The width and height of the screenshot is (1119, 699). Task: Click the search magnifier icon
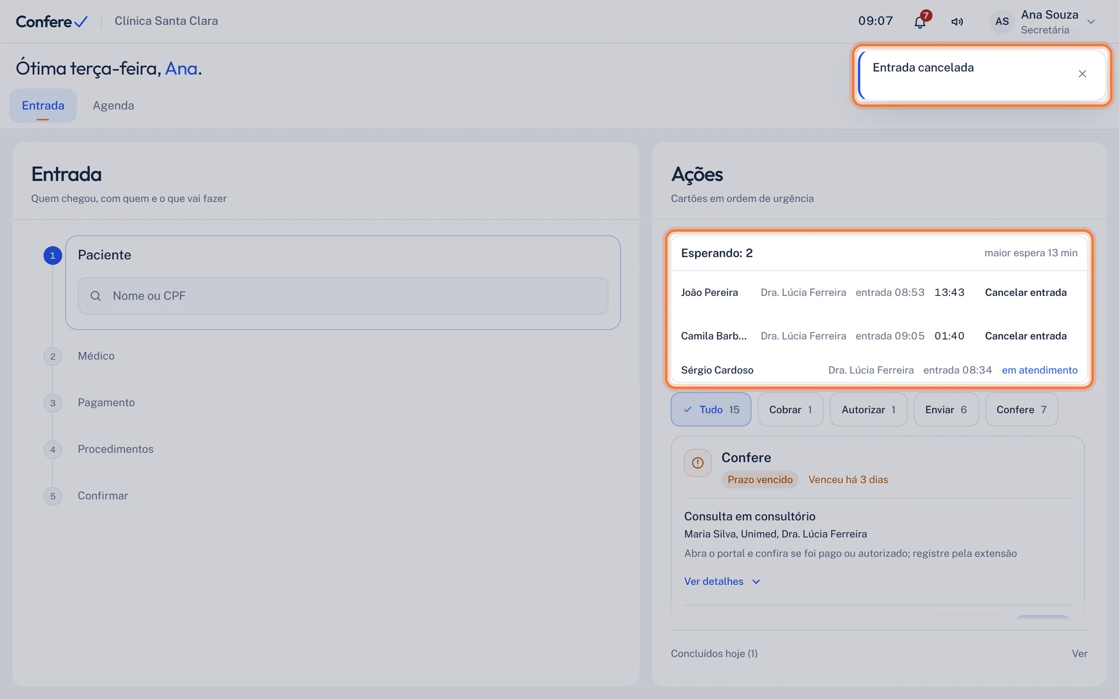96,296
